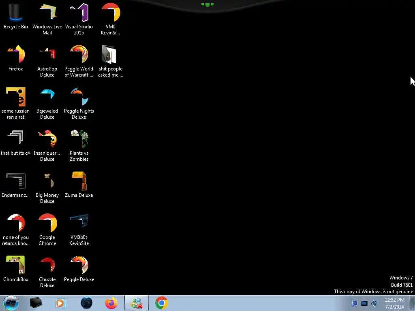
Task: Open the Recycle Bin desktop icon
Action: click(16, 16)
